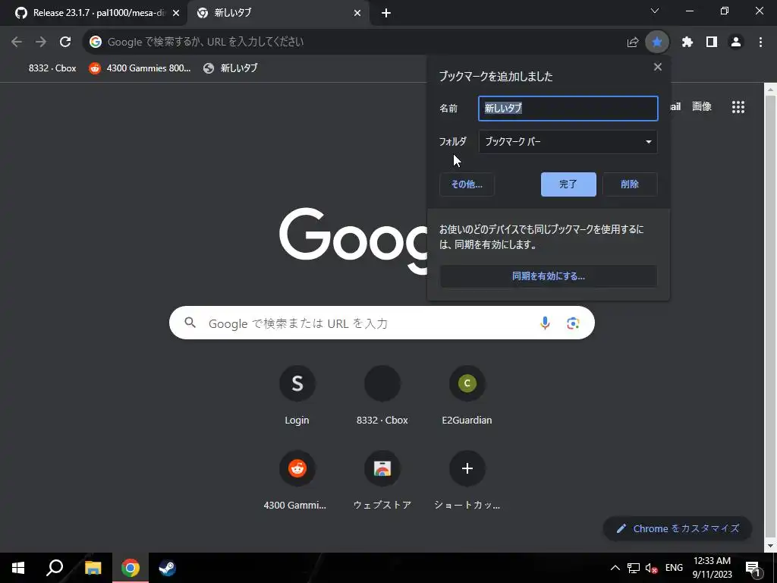Open Chrome three-dot menu

pyautogui.click(x=760, y=43)
